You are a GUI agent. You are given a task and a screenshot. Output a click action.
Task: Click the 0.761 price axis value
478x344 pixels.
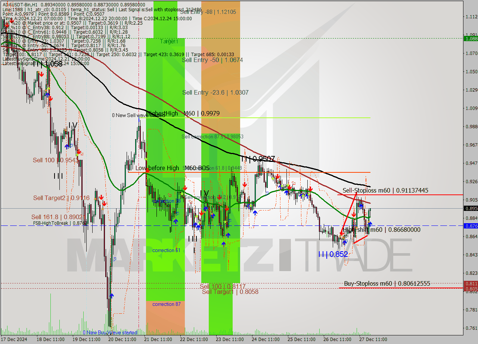pyautogui.click(x=471, y=328)
